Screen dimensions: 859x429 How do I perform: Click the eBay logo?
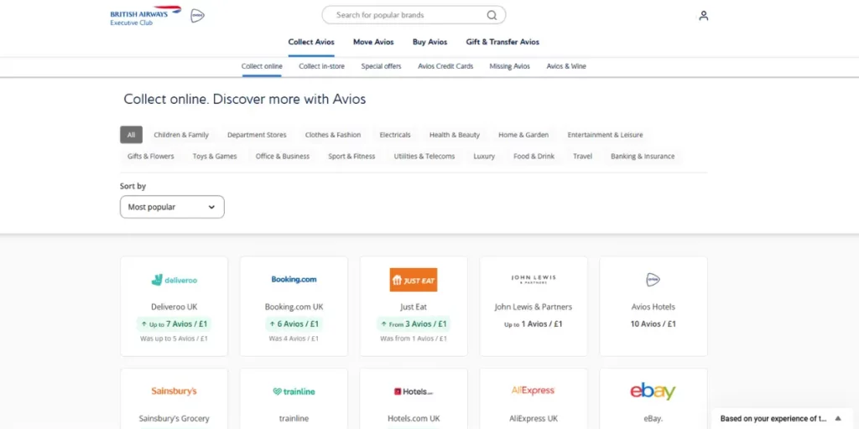click(x=653, y=391)
